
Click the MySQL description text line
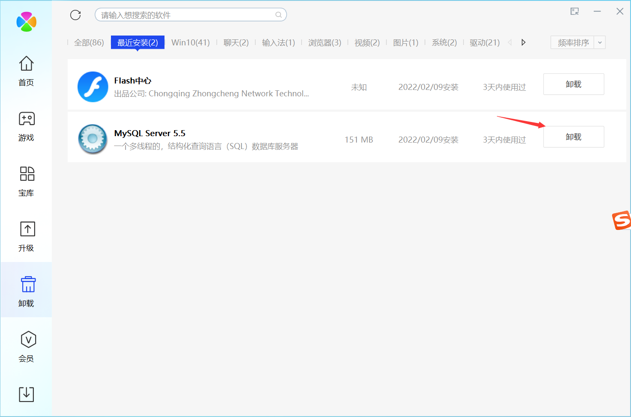pyautogui.click(x=206, y=146)
